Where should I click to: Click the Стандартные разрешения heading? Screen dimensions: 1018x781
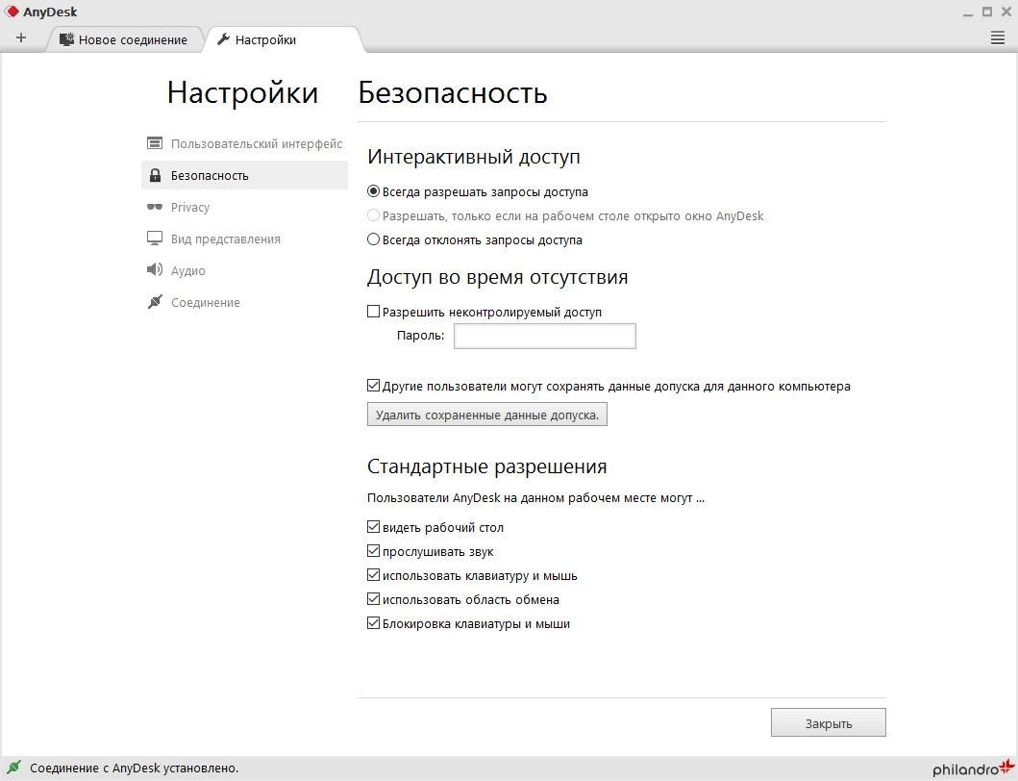487,466
